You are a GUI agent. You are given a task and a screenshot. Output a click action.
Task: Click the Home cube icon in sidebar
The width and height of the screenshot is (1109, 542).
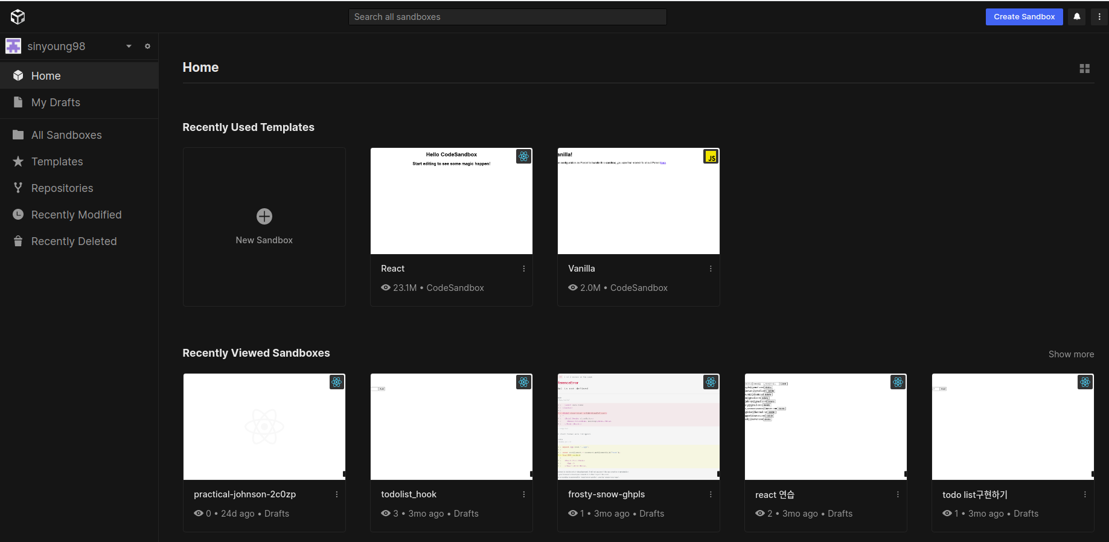click(18, 75)
